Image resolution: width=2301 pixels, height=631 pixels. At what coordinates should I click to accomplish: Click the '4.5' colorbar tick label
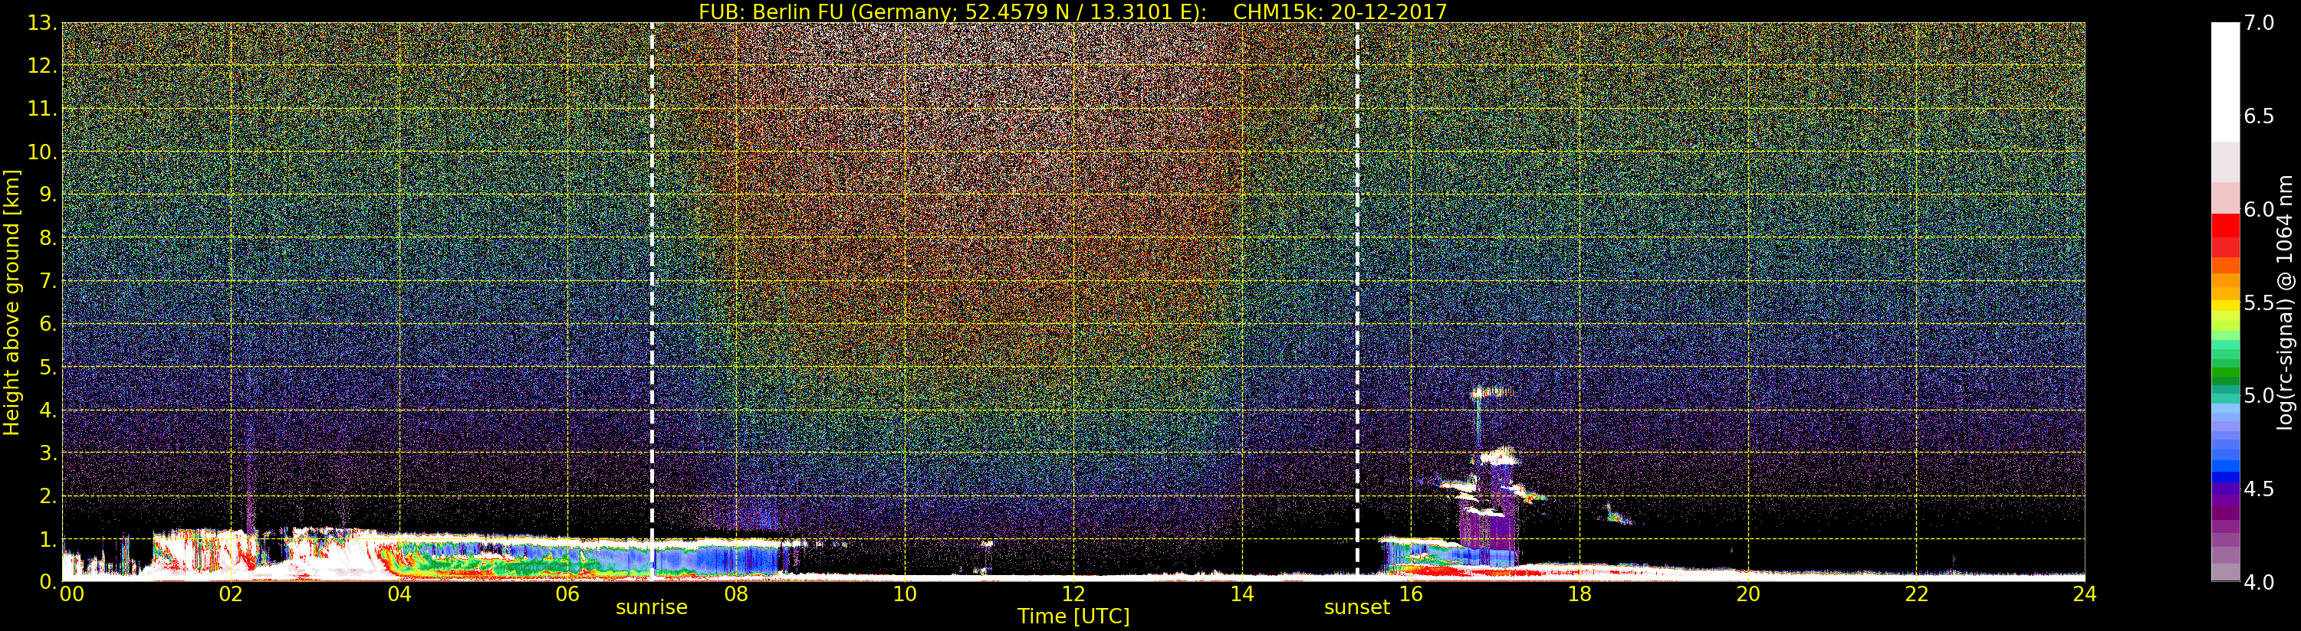coord(2259,489)
